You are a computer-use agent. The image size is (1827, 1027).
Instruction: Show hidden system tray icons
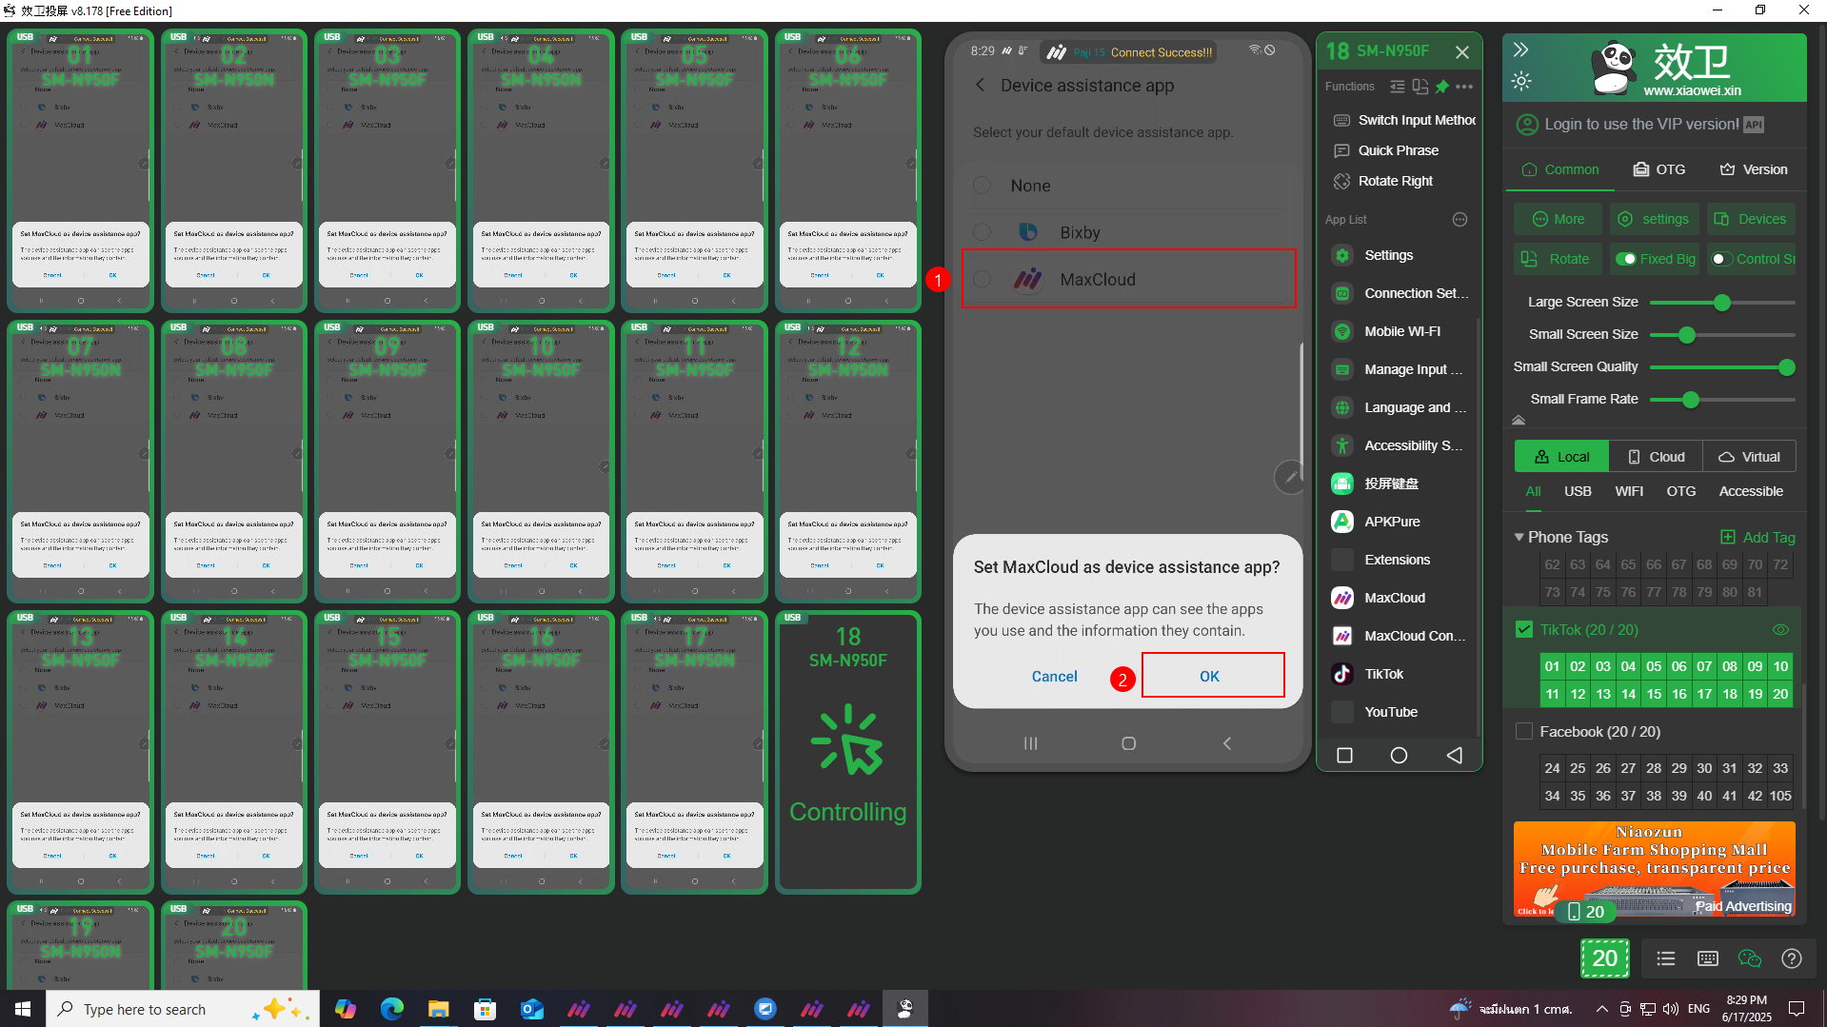click(x=1602, y=1009)
